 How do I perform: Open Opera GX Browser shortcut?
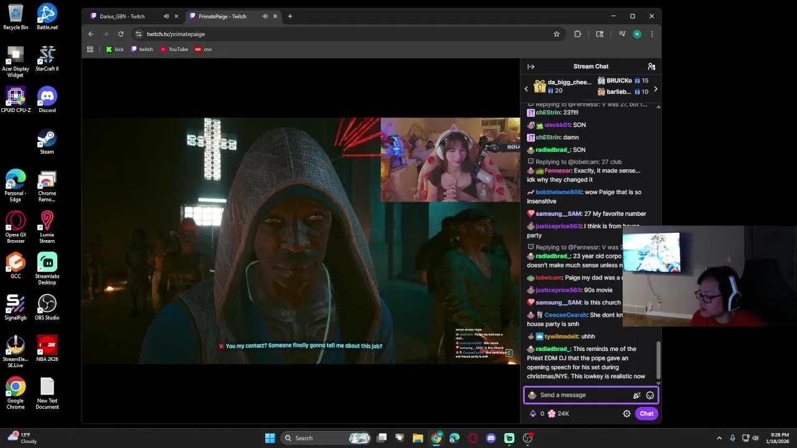point(16,227)
